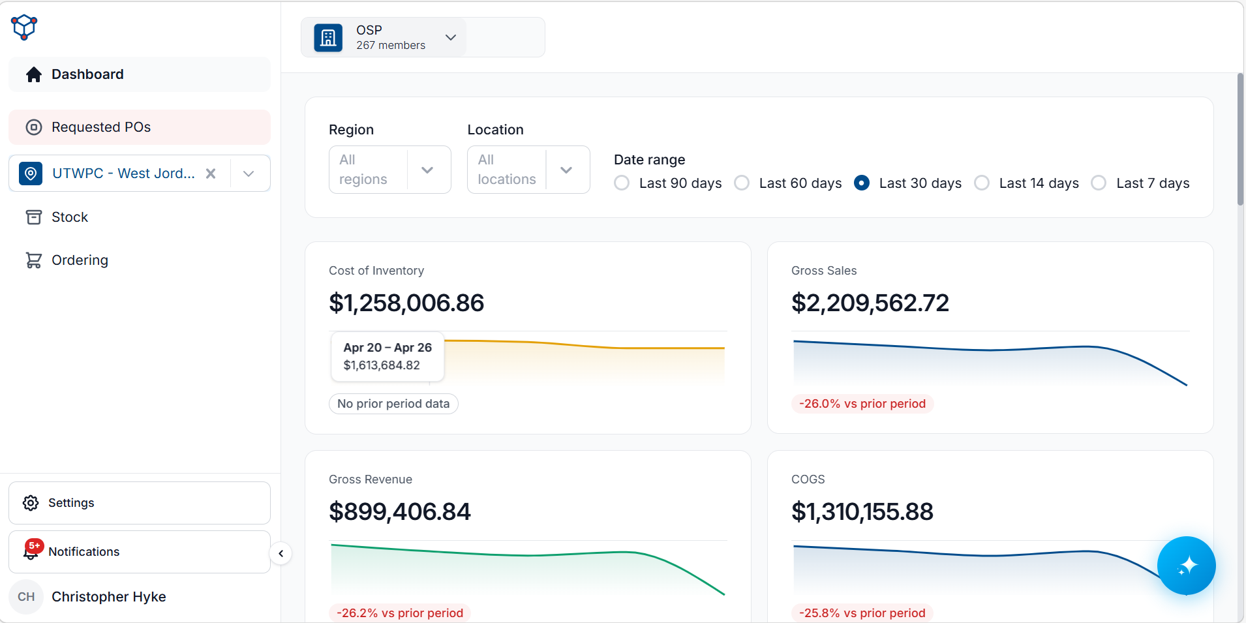
Task: Click the Christopher Hyke profile name
Action: coord(109,597)
